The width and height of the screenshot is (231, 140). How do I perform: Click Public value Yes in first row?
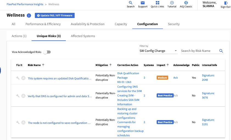pos(194,78)
